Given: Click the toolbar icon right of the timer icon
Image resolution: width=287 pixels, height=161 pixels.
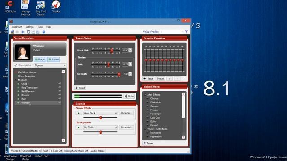Looking at the screenshot, I should (33, 32).
